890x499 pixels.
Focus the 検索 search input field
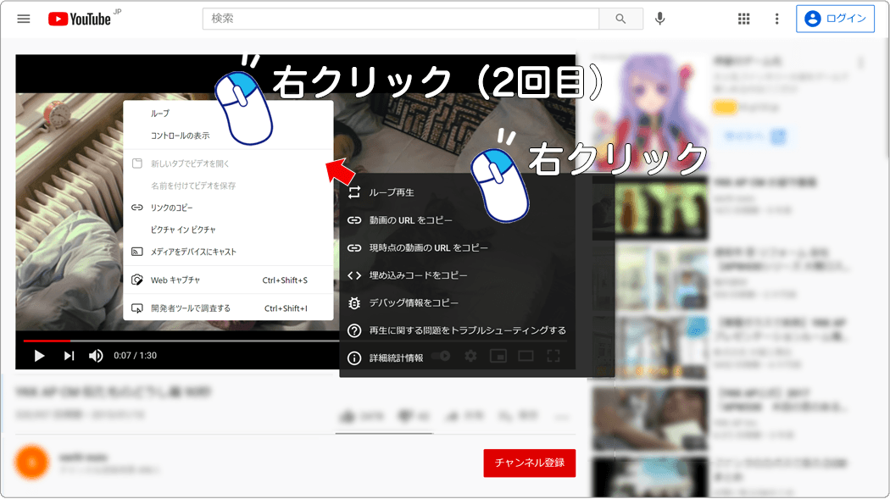click(401, 19)
